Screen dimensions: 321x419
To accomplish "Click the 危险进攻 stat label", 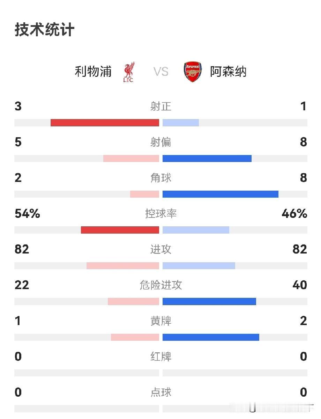I will click(161, 285).
